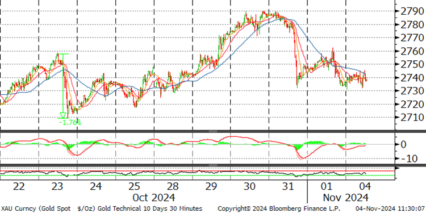
Task: Grab the divider handle above the RSI panel
Action: (x=213, y=165)
